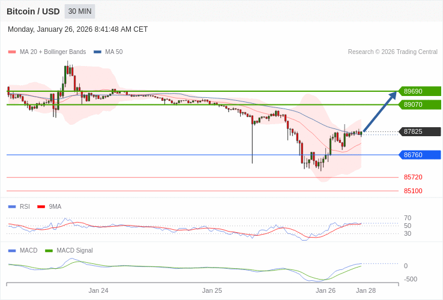Click the Jan 28 date axis label
443x300 pixels.
(x=366, y=290)
